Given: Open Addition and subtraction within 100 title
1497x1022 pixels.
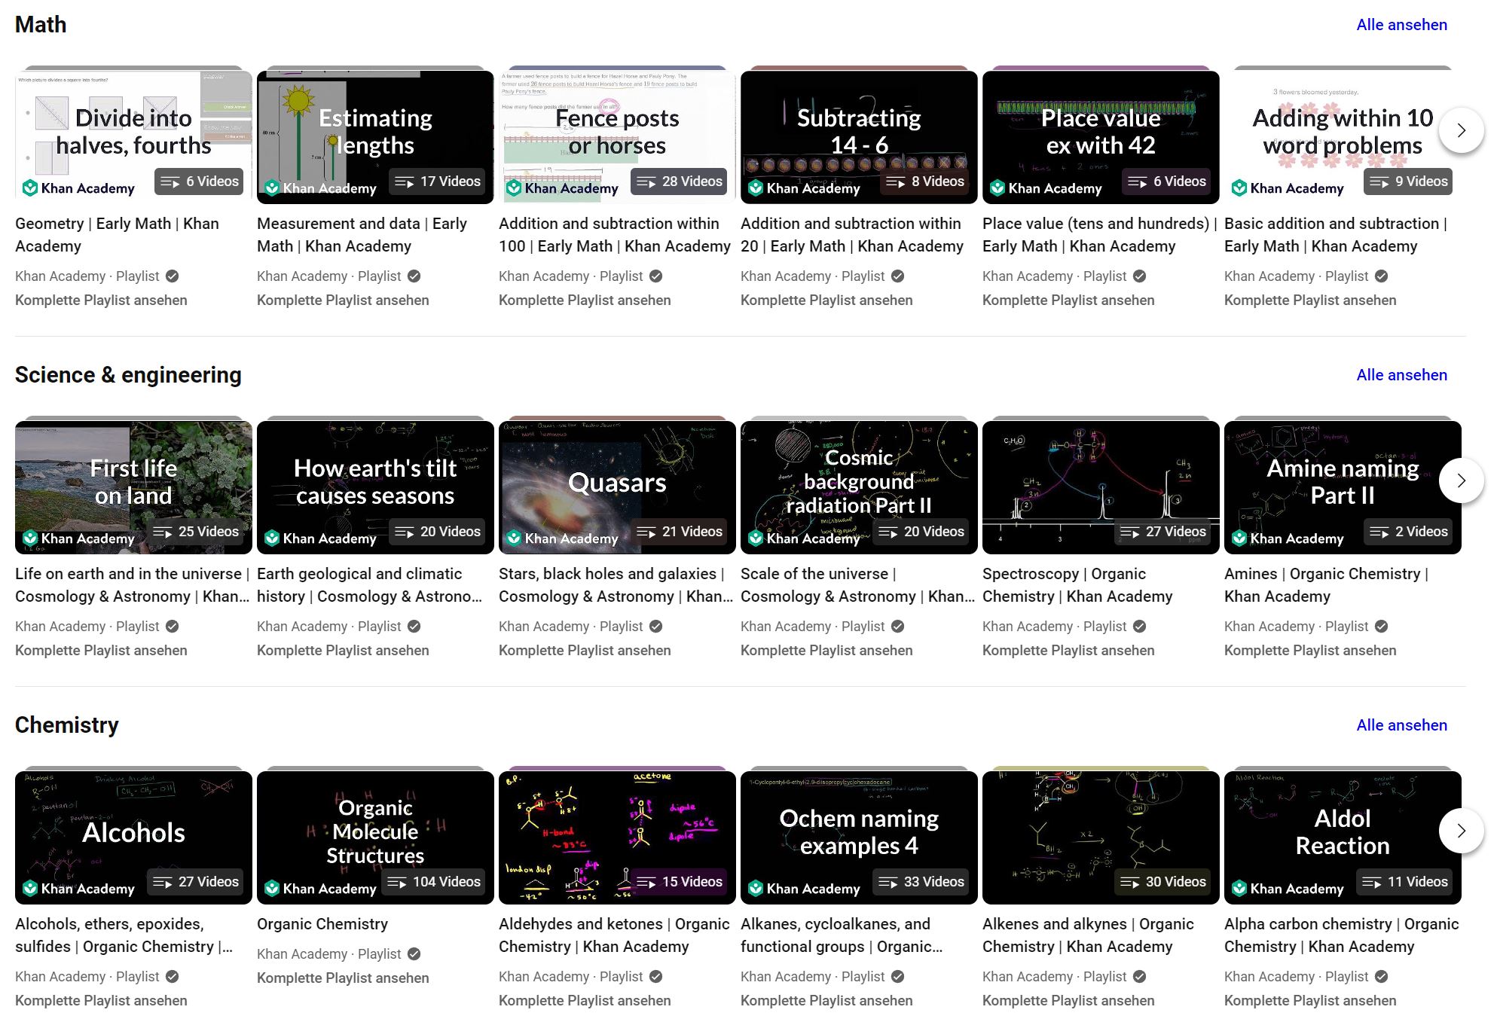Looking at the screenshot, I should [615, 235].
